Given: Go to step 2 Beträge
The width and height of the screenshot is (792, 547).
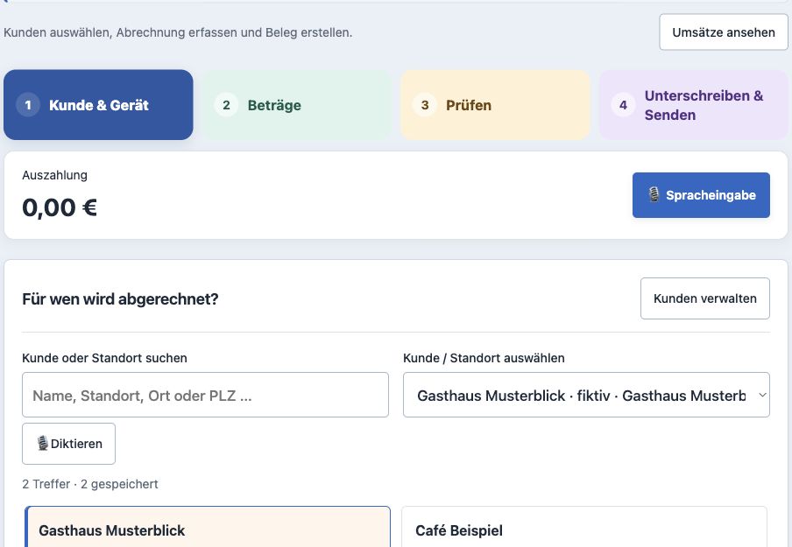Looking at the screenshot, I should [x=296, y=105].
